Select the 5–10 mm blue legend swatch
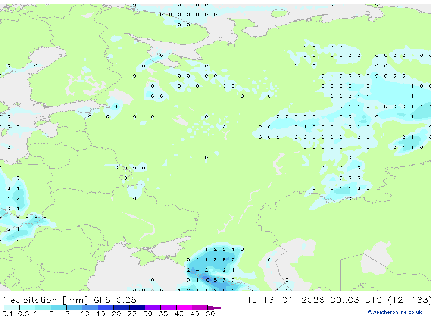The width and height of the screenshot is (431, 316). pos(75,307)
